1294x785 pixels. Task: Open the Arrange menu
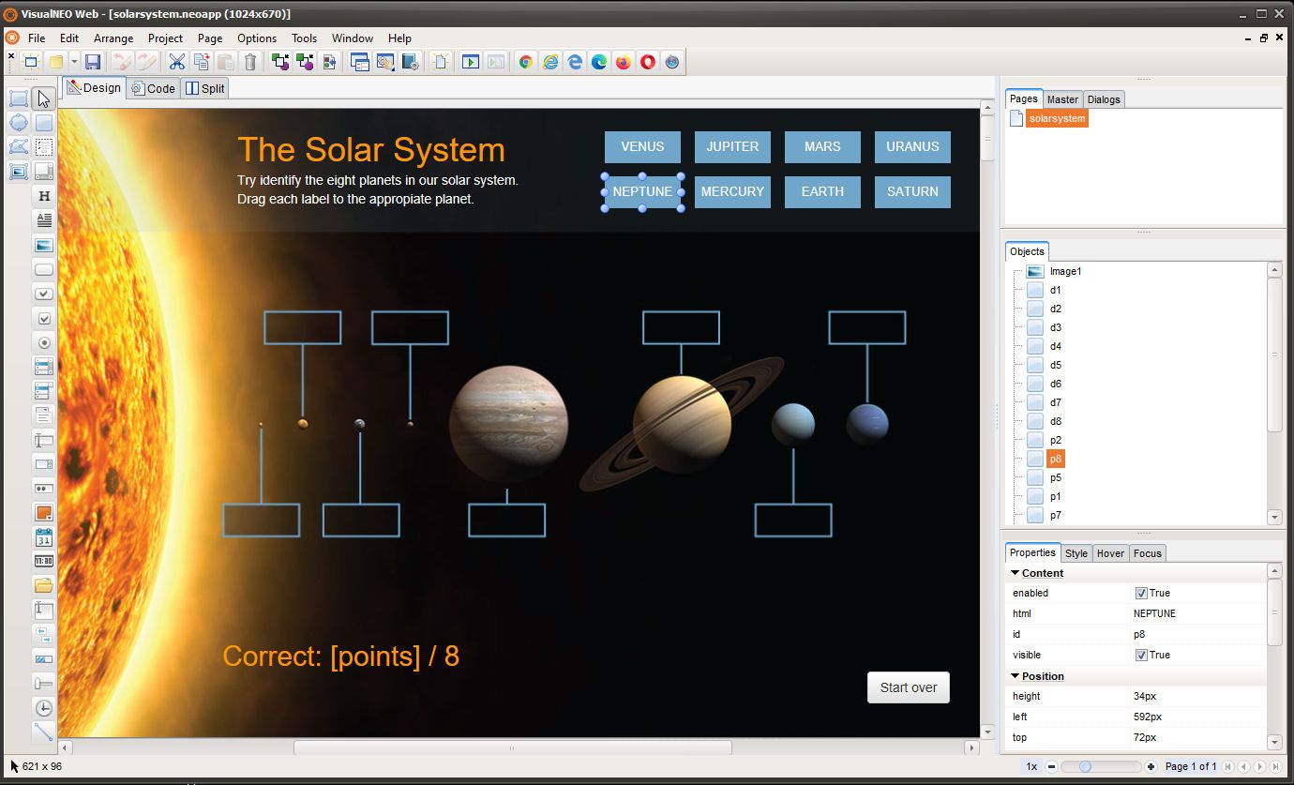(x=113, y=38)
